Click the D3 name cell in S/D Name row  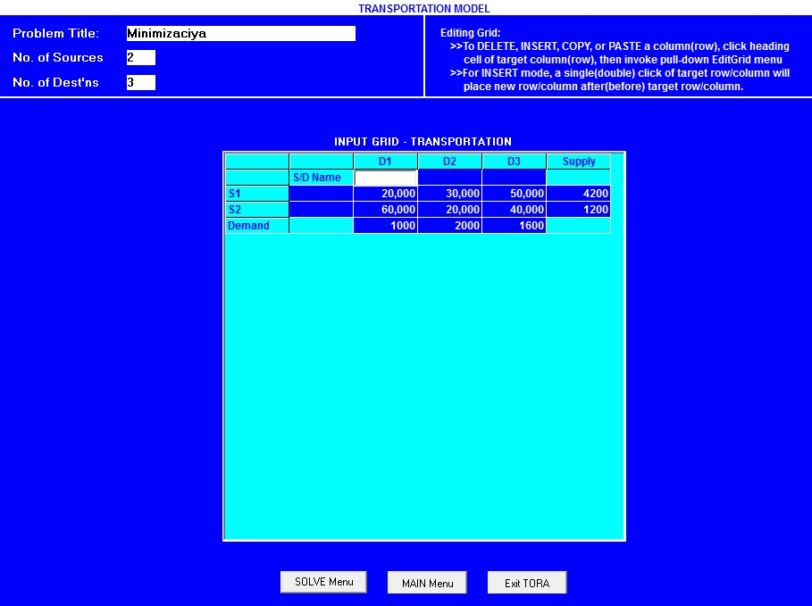[514, 178]
